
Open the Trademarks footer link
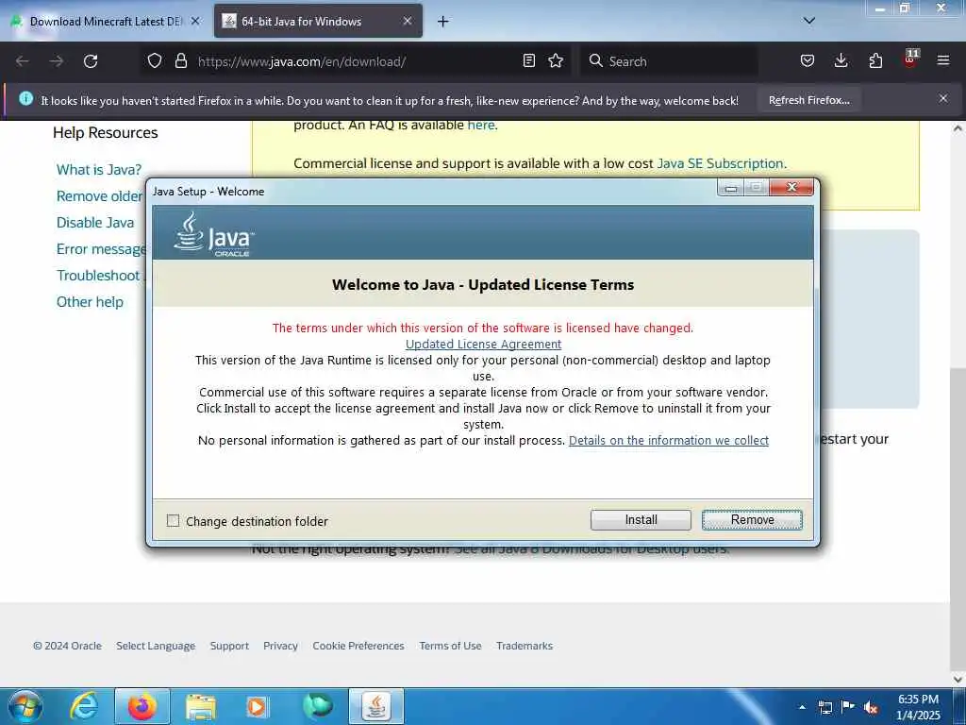(525, 646)
